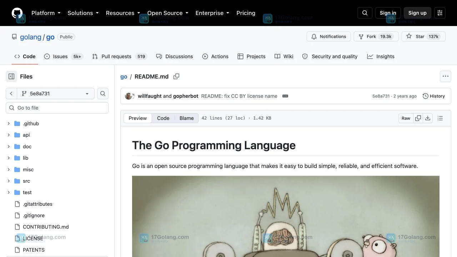Open the Enterprise menu
The image size is (457, 257).
click(x=212, y=13)
